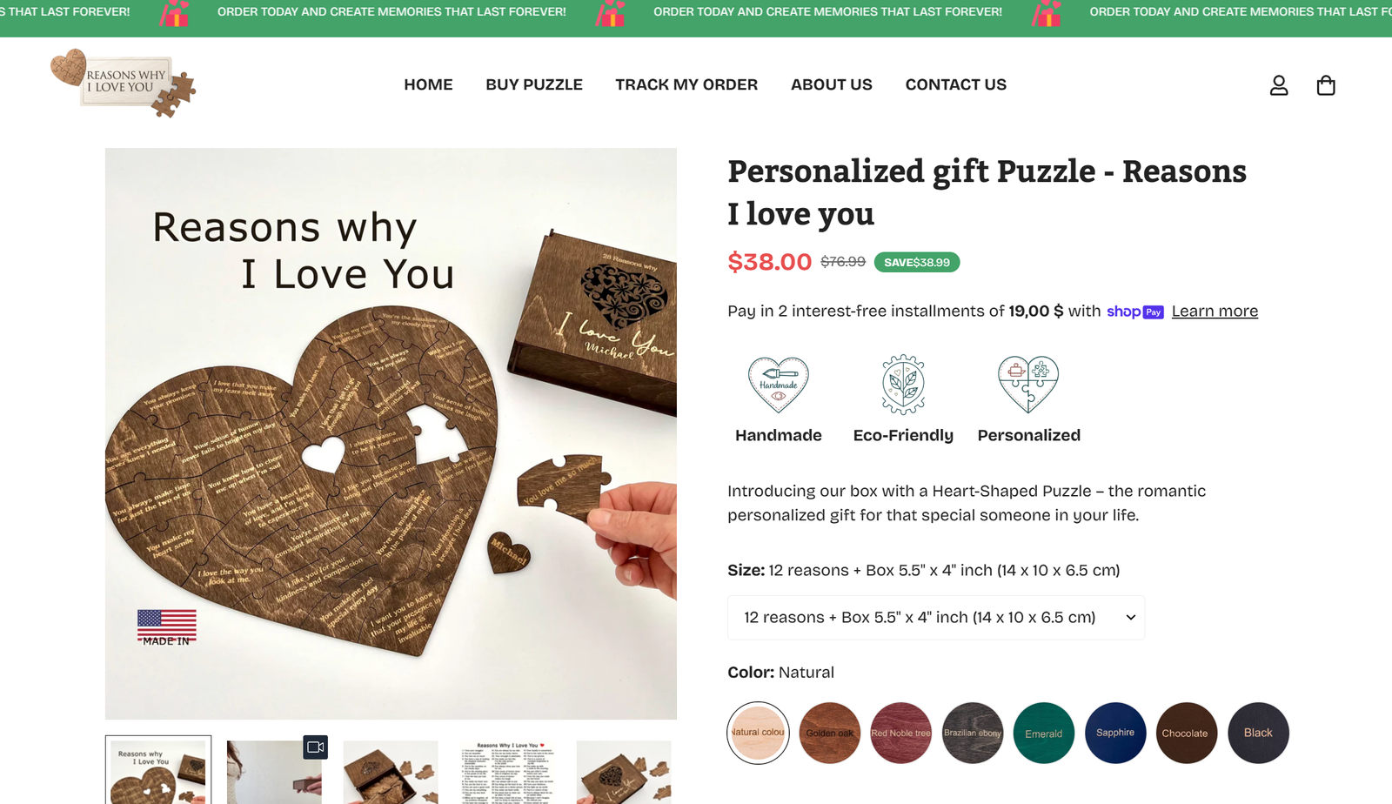Viewport: 1392px width, 804px height.
Task: Click the Eco-Friendly gear leaf icon
Action: 903,384
